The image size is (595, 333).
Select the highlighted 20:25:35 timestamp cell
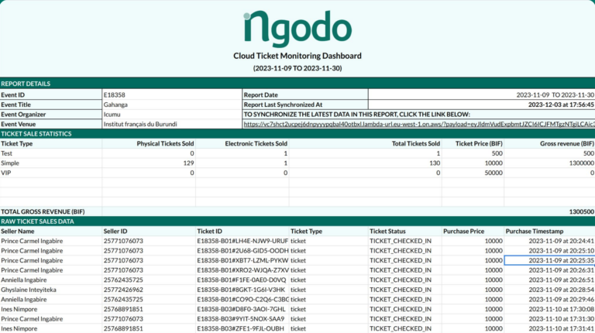(x=549, y=260)
